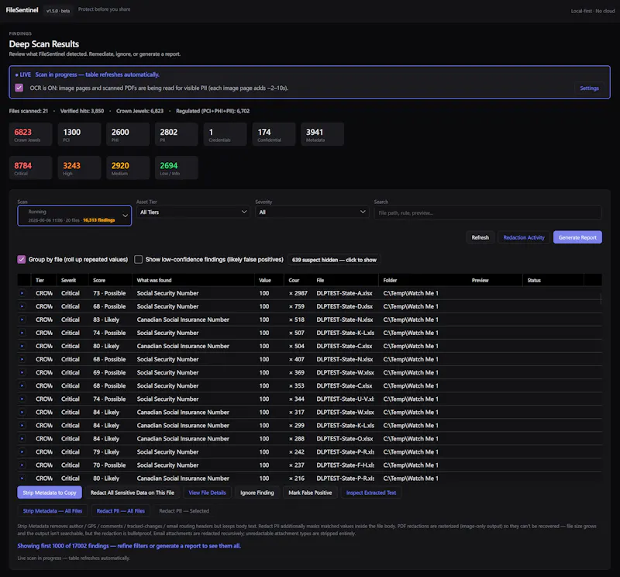Filter by the 6823 Crown Jewels card

pos(30,134)
